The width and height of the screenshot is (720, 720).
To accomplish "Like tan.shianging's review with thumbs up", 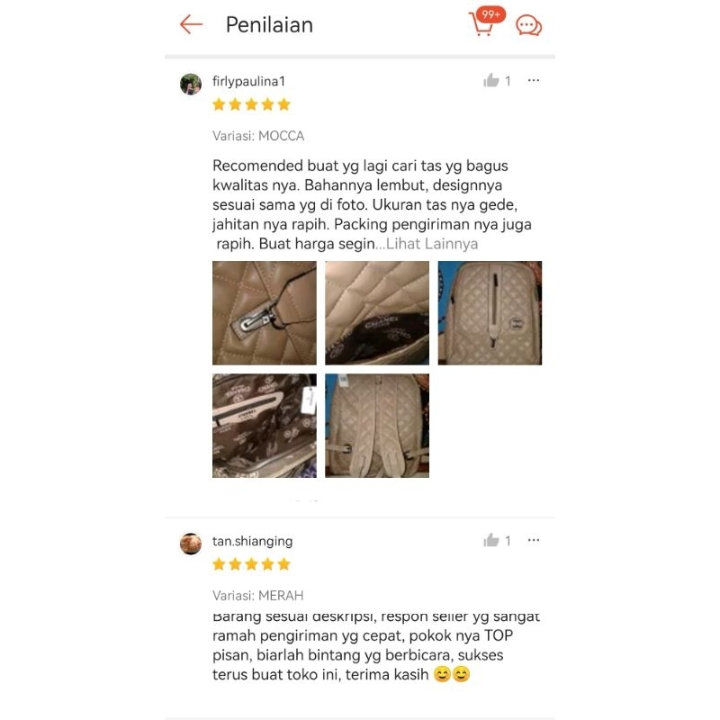I will point(490,541).
